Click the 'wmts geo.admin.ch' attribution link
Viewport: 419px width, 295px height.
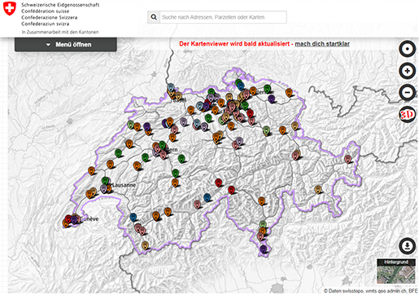386,291
